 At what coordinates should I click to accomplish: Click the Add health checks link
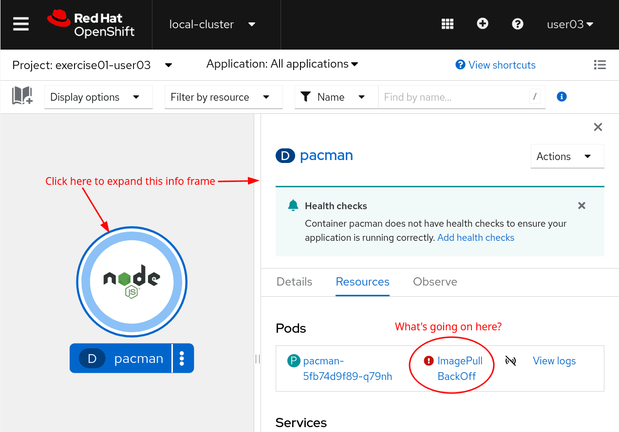(x=476, y=238)
